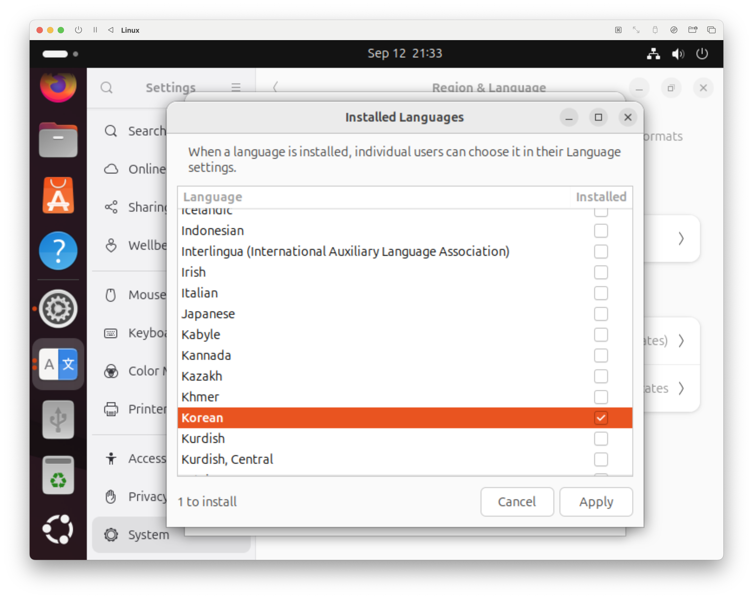Open Mouse settings in sidebar
The width and height of the screenshot is (753, 599).
point(136,295)
